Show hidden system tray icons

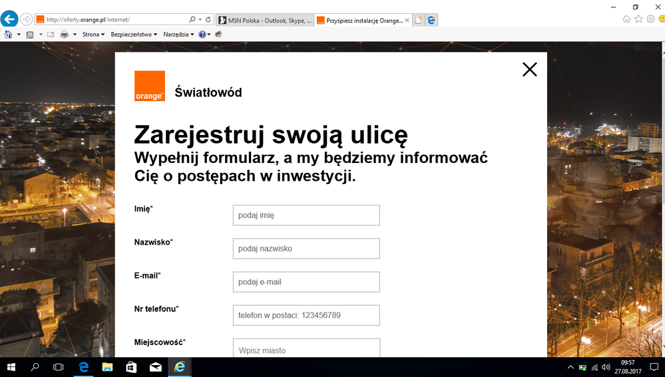coord(570,367)
